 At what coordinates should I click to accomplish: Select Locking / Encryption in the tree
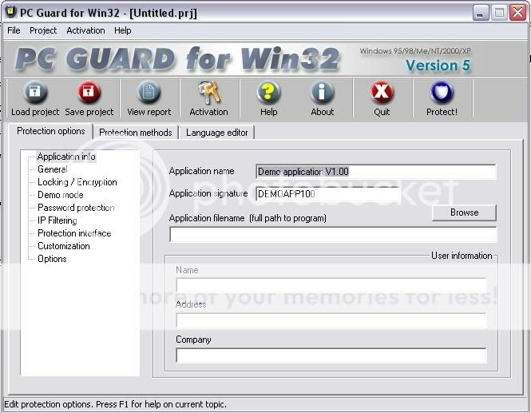[77, 182]
